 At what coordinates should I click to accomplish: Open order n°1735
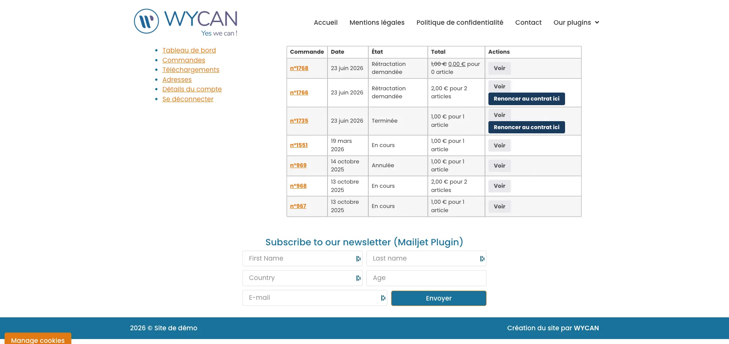(299, 121)
